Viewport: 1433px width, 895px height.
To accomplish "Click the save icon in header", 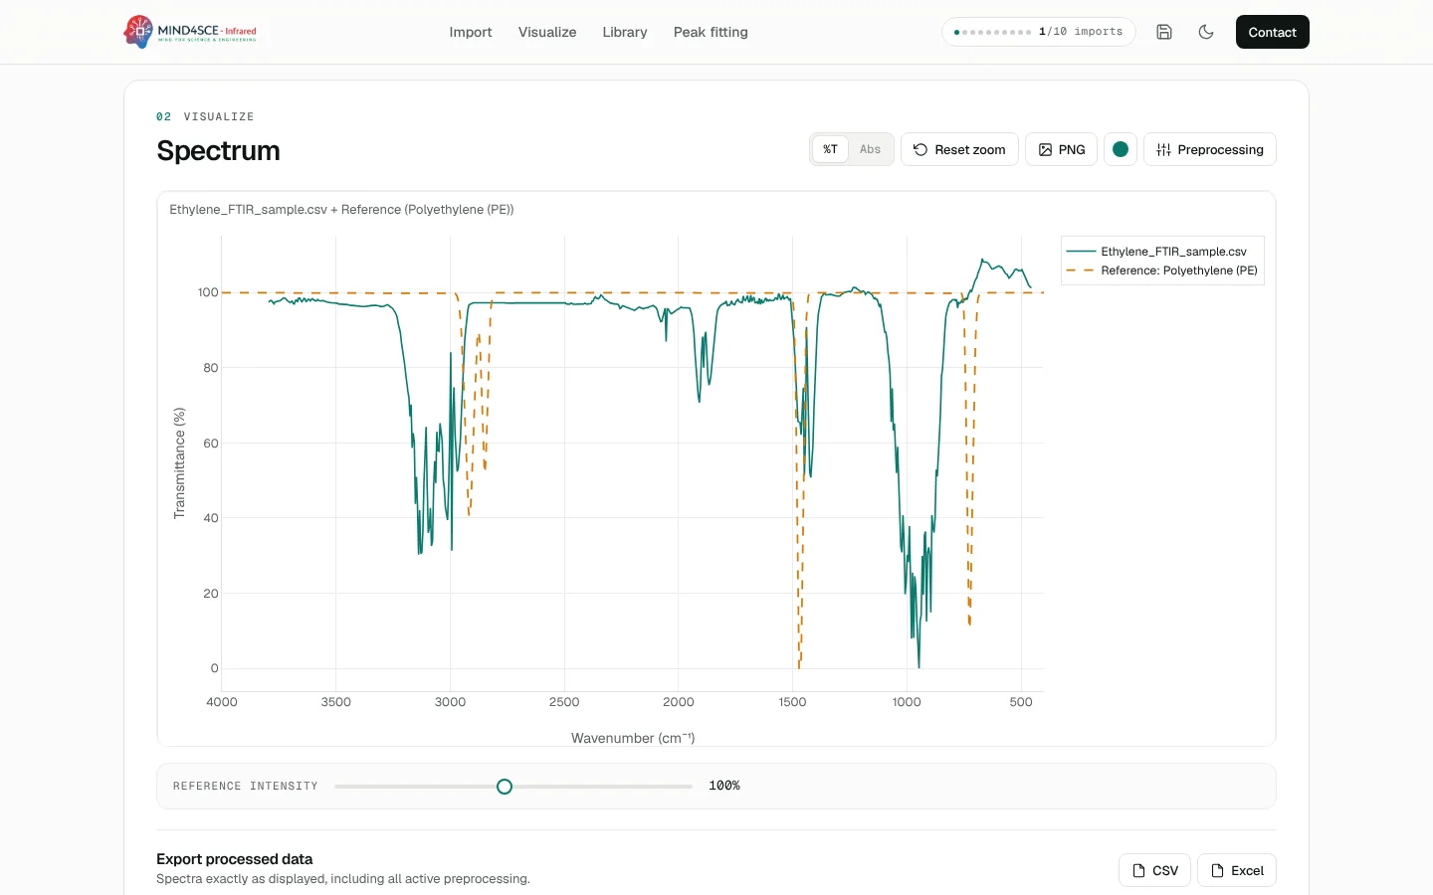I will (1164, 32).
